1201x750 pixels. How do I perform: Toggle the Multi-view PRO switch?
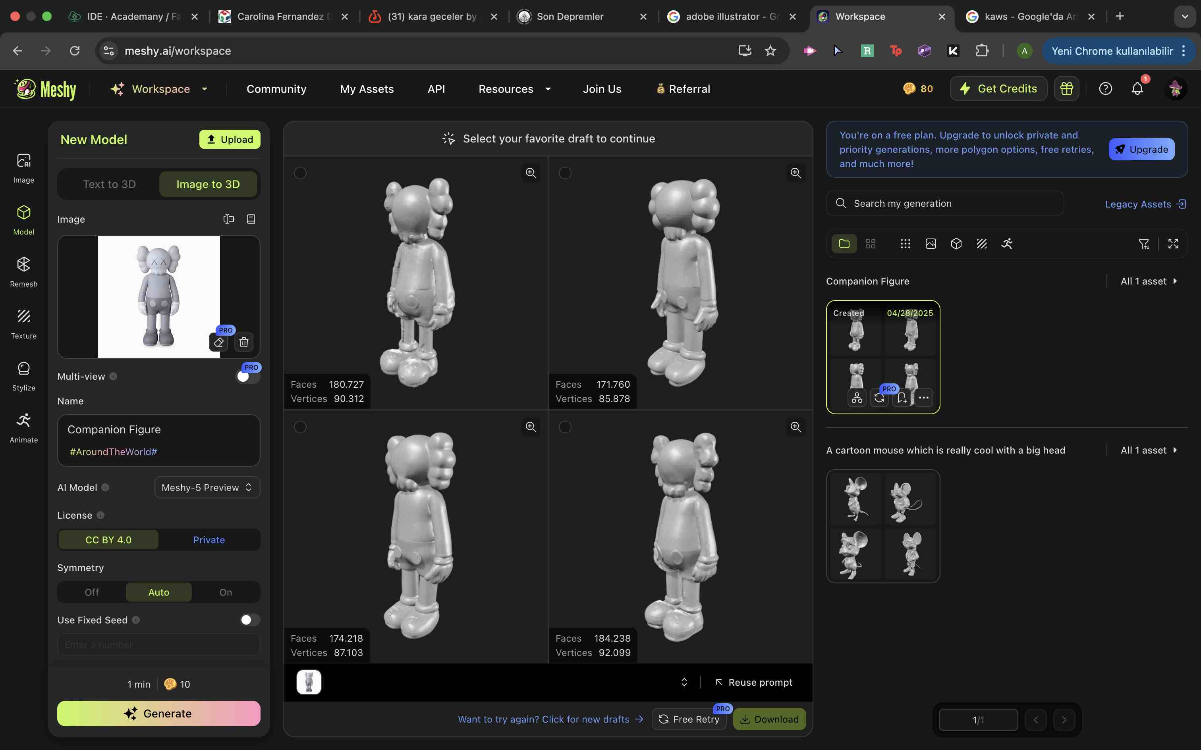click(248, 377)
